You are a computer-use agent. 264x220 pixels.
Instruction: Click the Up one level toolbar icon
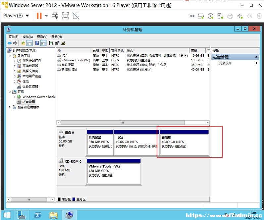click(23, 43)
